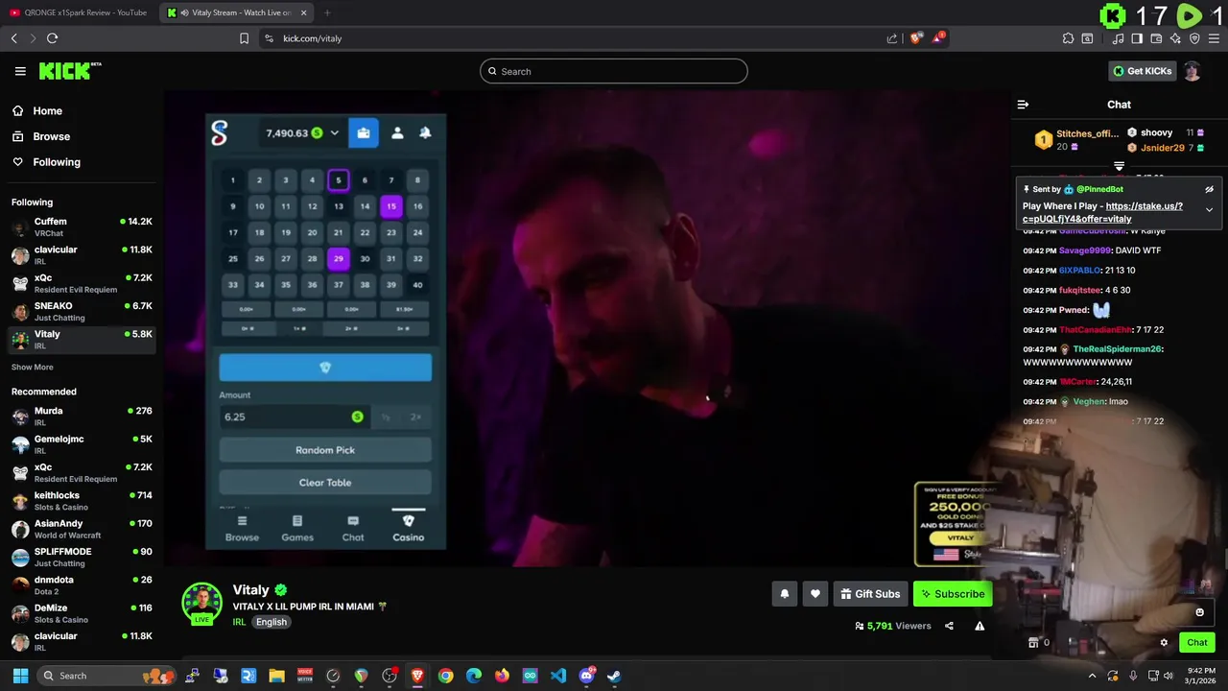Click chat user TheRealSpiderman26
Screen dimensions: 1228x691
[x=1117, y=349]
